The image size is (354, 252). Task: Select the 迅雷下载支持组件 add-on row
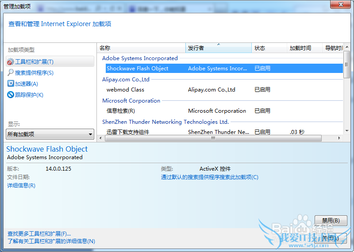pos(224,132)
